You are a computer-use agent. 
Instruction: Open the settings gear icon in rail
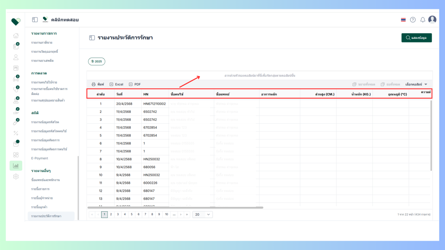[16, 177]
